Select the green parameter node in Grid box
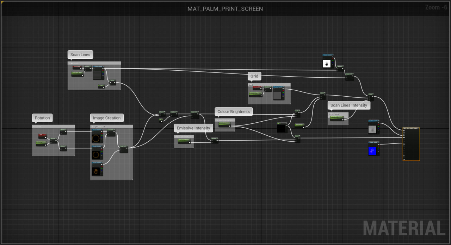The height and width of the screenshot is (245, 451). click(x=256, y=94)
